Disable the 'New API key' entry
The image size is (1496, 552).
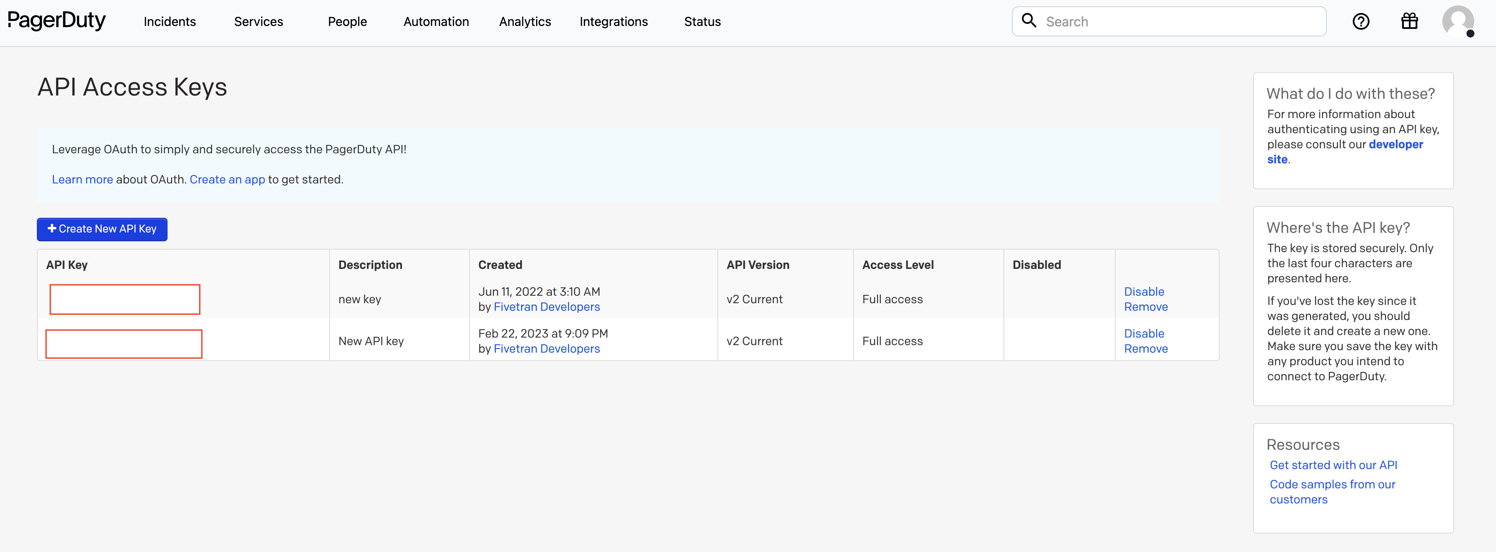(1144, 333)
